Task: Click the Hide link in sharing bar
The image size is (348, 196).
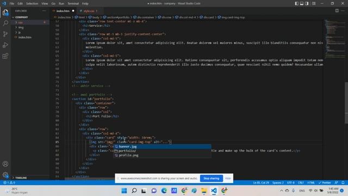Action: [x=228, y=178]
